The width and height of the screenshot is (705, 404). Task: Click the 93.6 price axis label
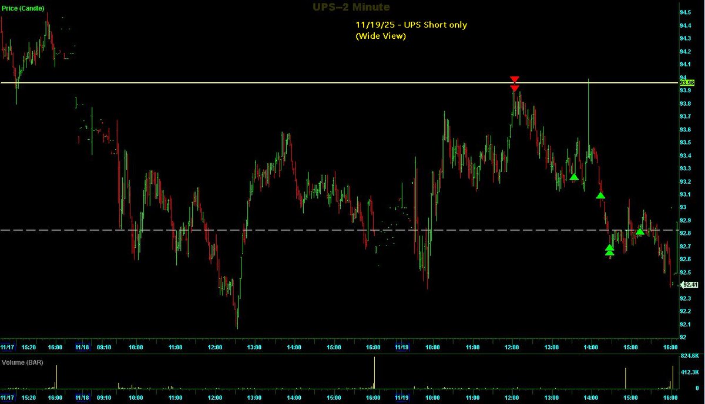686,129
